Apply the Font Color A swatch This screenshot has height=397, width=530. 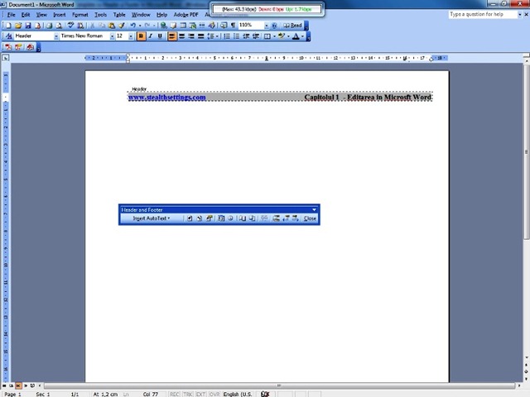coord(296,36)
